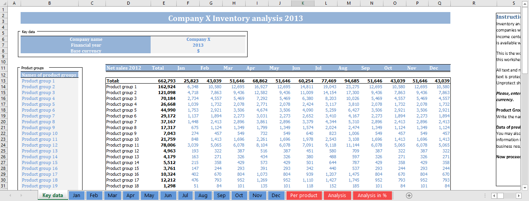Switch to the Dec sheet tab
The width and height of the screenshot is (529, 201).
pyautogui.click(x=276, y=196)
